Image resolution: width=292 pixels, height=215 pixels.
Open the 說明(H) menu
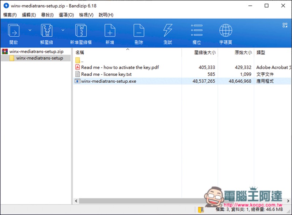pos(106,15)
